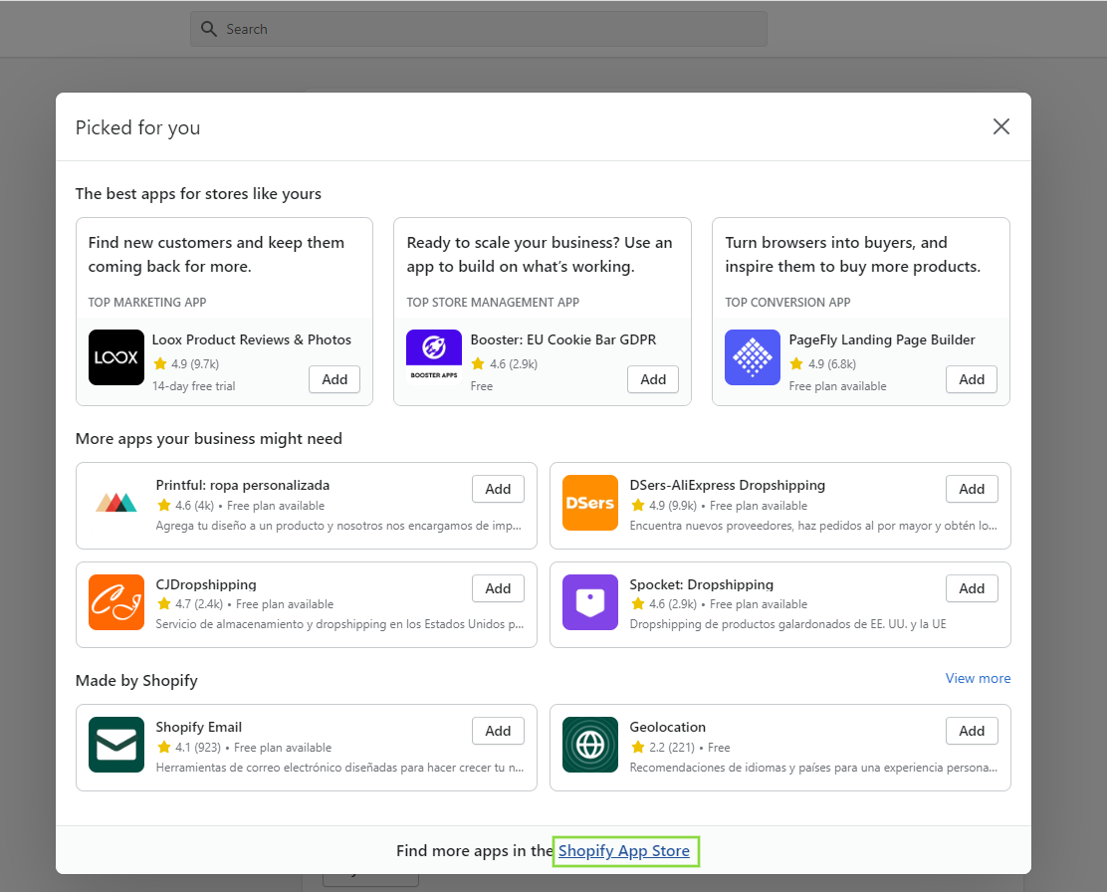Focus the Search field
The height and width of the screenshot is (892, 1107).
click(479, 29)
